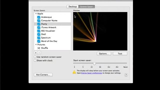160x90 pixels.
Task: Open help with the question mark button
Action: click(126, 75)
